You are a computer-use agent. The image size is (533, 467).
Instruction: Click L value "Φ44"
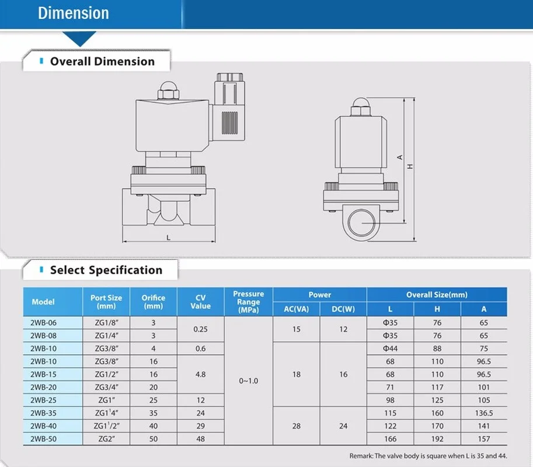click(390, 348)
